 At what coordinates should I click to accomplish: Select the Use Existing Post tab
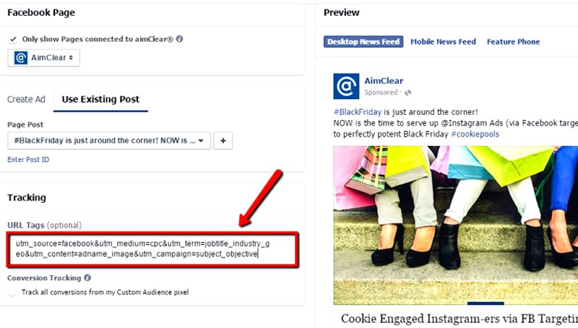(100, 99)
